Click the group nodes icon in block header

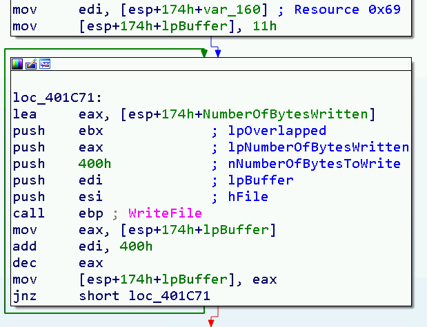45,64
